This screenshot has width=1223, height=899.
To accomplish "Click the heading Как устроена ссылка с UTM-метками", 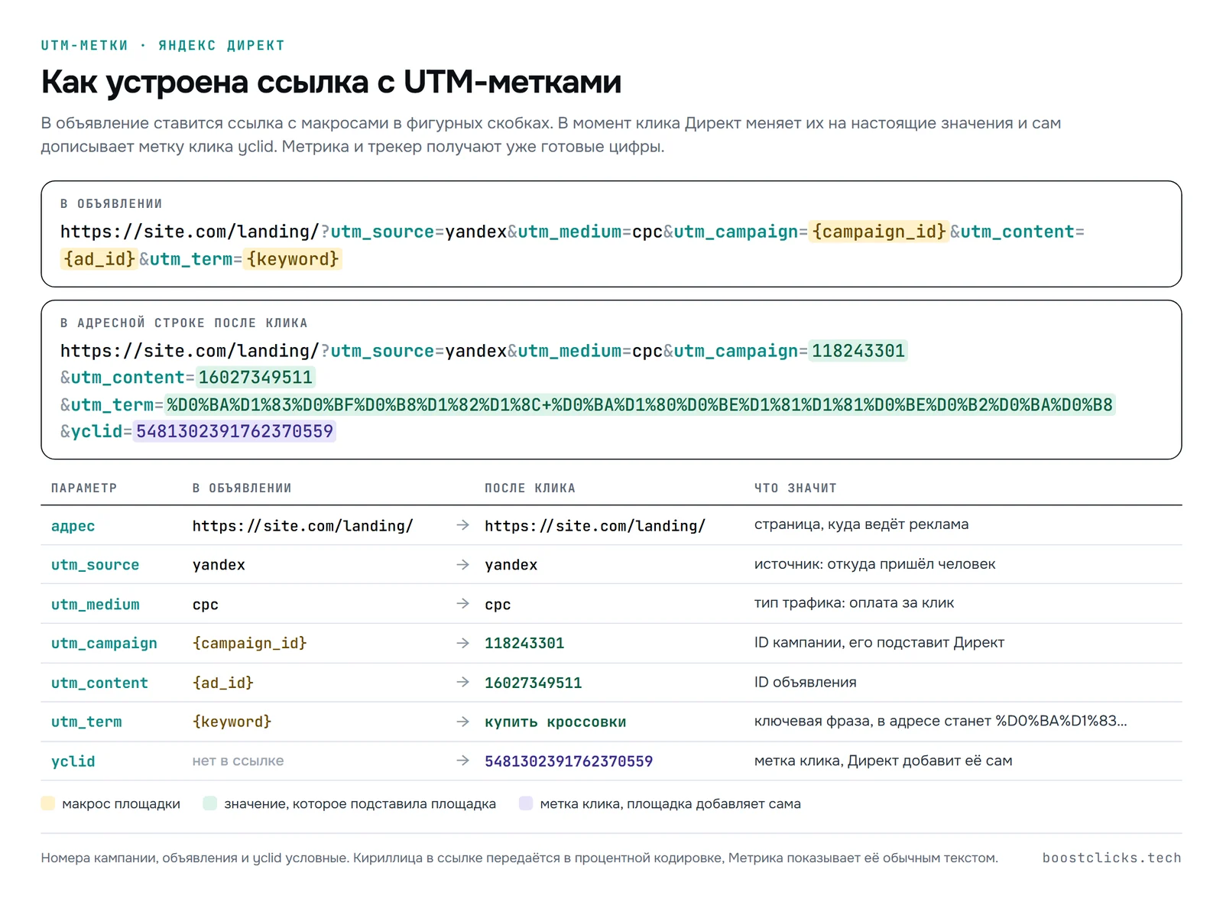I will 331,82.
